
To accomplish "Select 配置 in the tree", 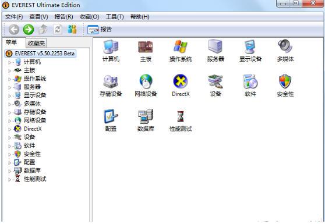I will pos(29,162).
